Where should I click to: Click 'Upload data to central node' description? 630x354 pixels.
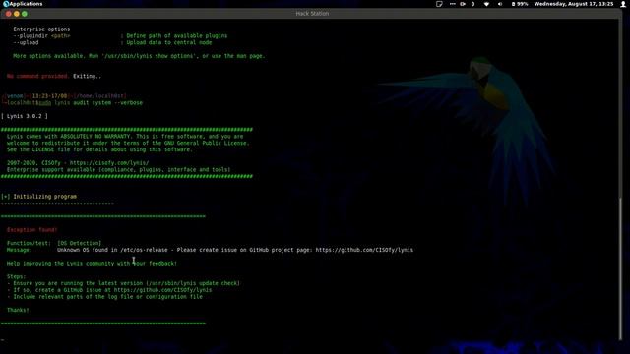coord(169,42)
